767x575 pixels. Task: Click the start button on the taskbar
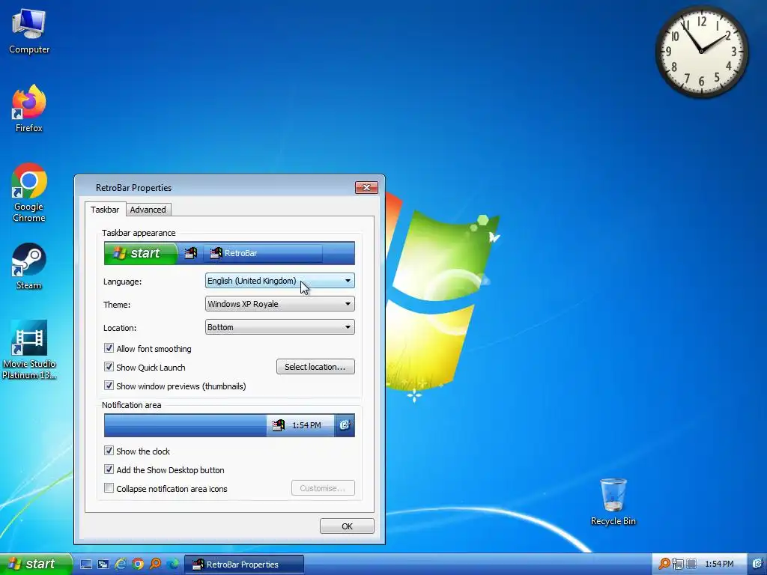35,565
